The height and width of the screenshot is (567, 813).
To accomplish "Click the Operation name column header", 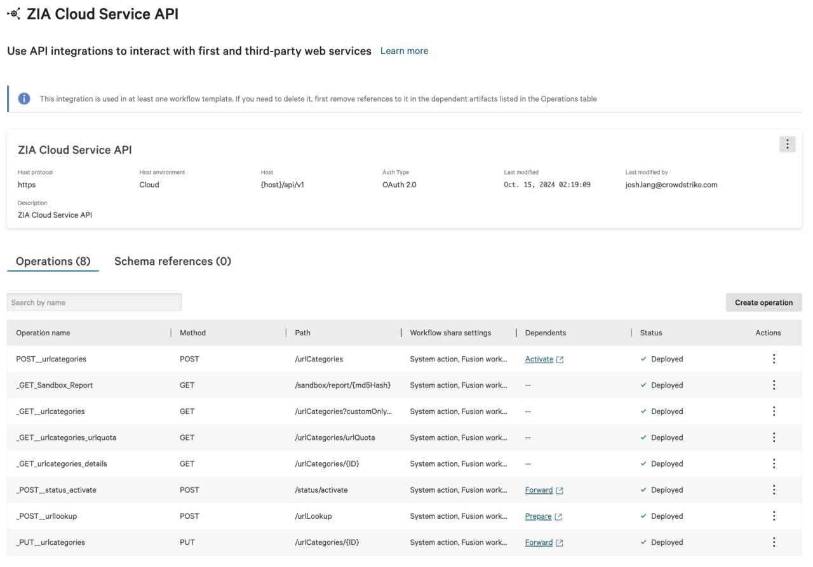I will point(43,333).
